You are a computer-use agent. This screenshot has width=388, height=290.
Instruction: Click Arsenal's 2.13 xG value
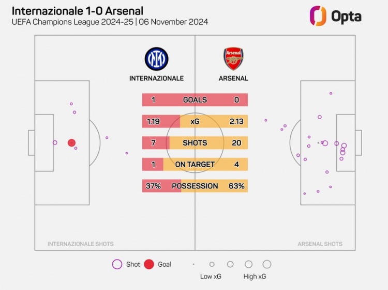(x=236, y=121)
